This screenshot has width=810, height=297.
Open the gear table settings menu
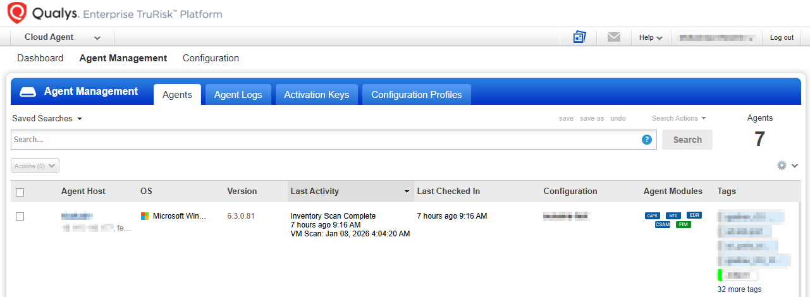pyautogui.click(x=788, y=165)
